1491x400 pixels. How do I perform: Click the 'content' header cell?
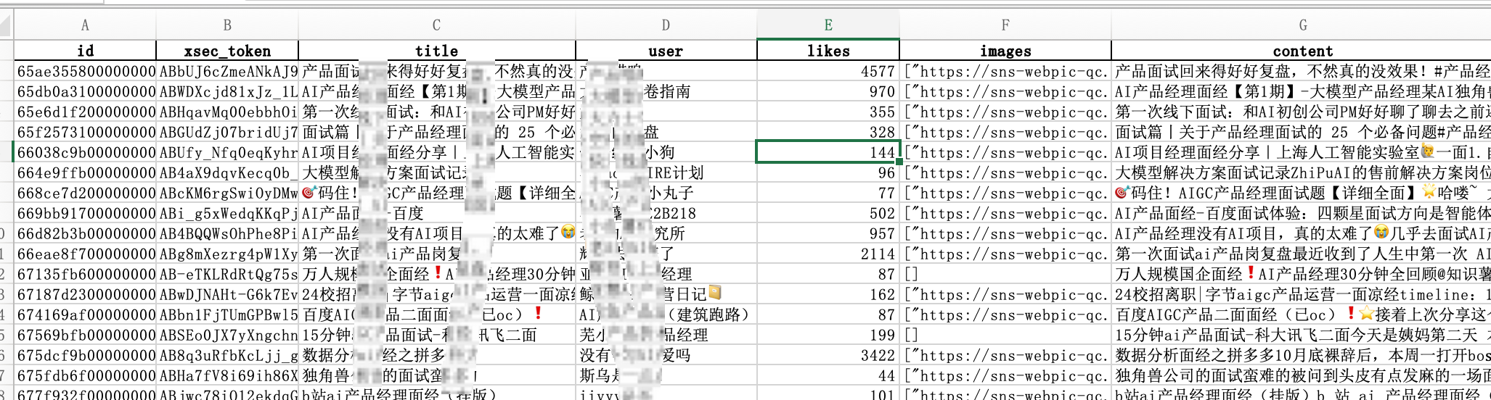click(1302, 51)
